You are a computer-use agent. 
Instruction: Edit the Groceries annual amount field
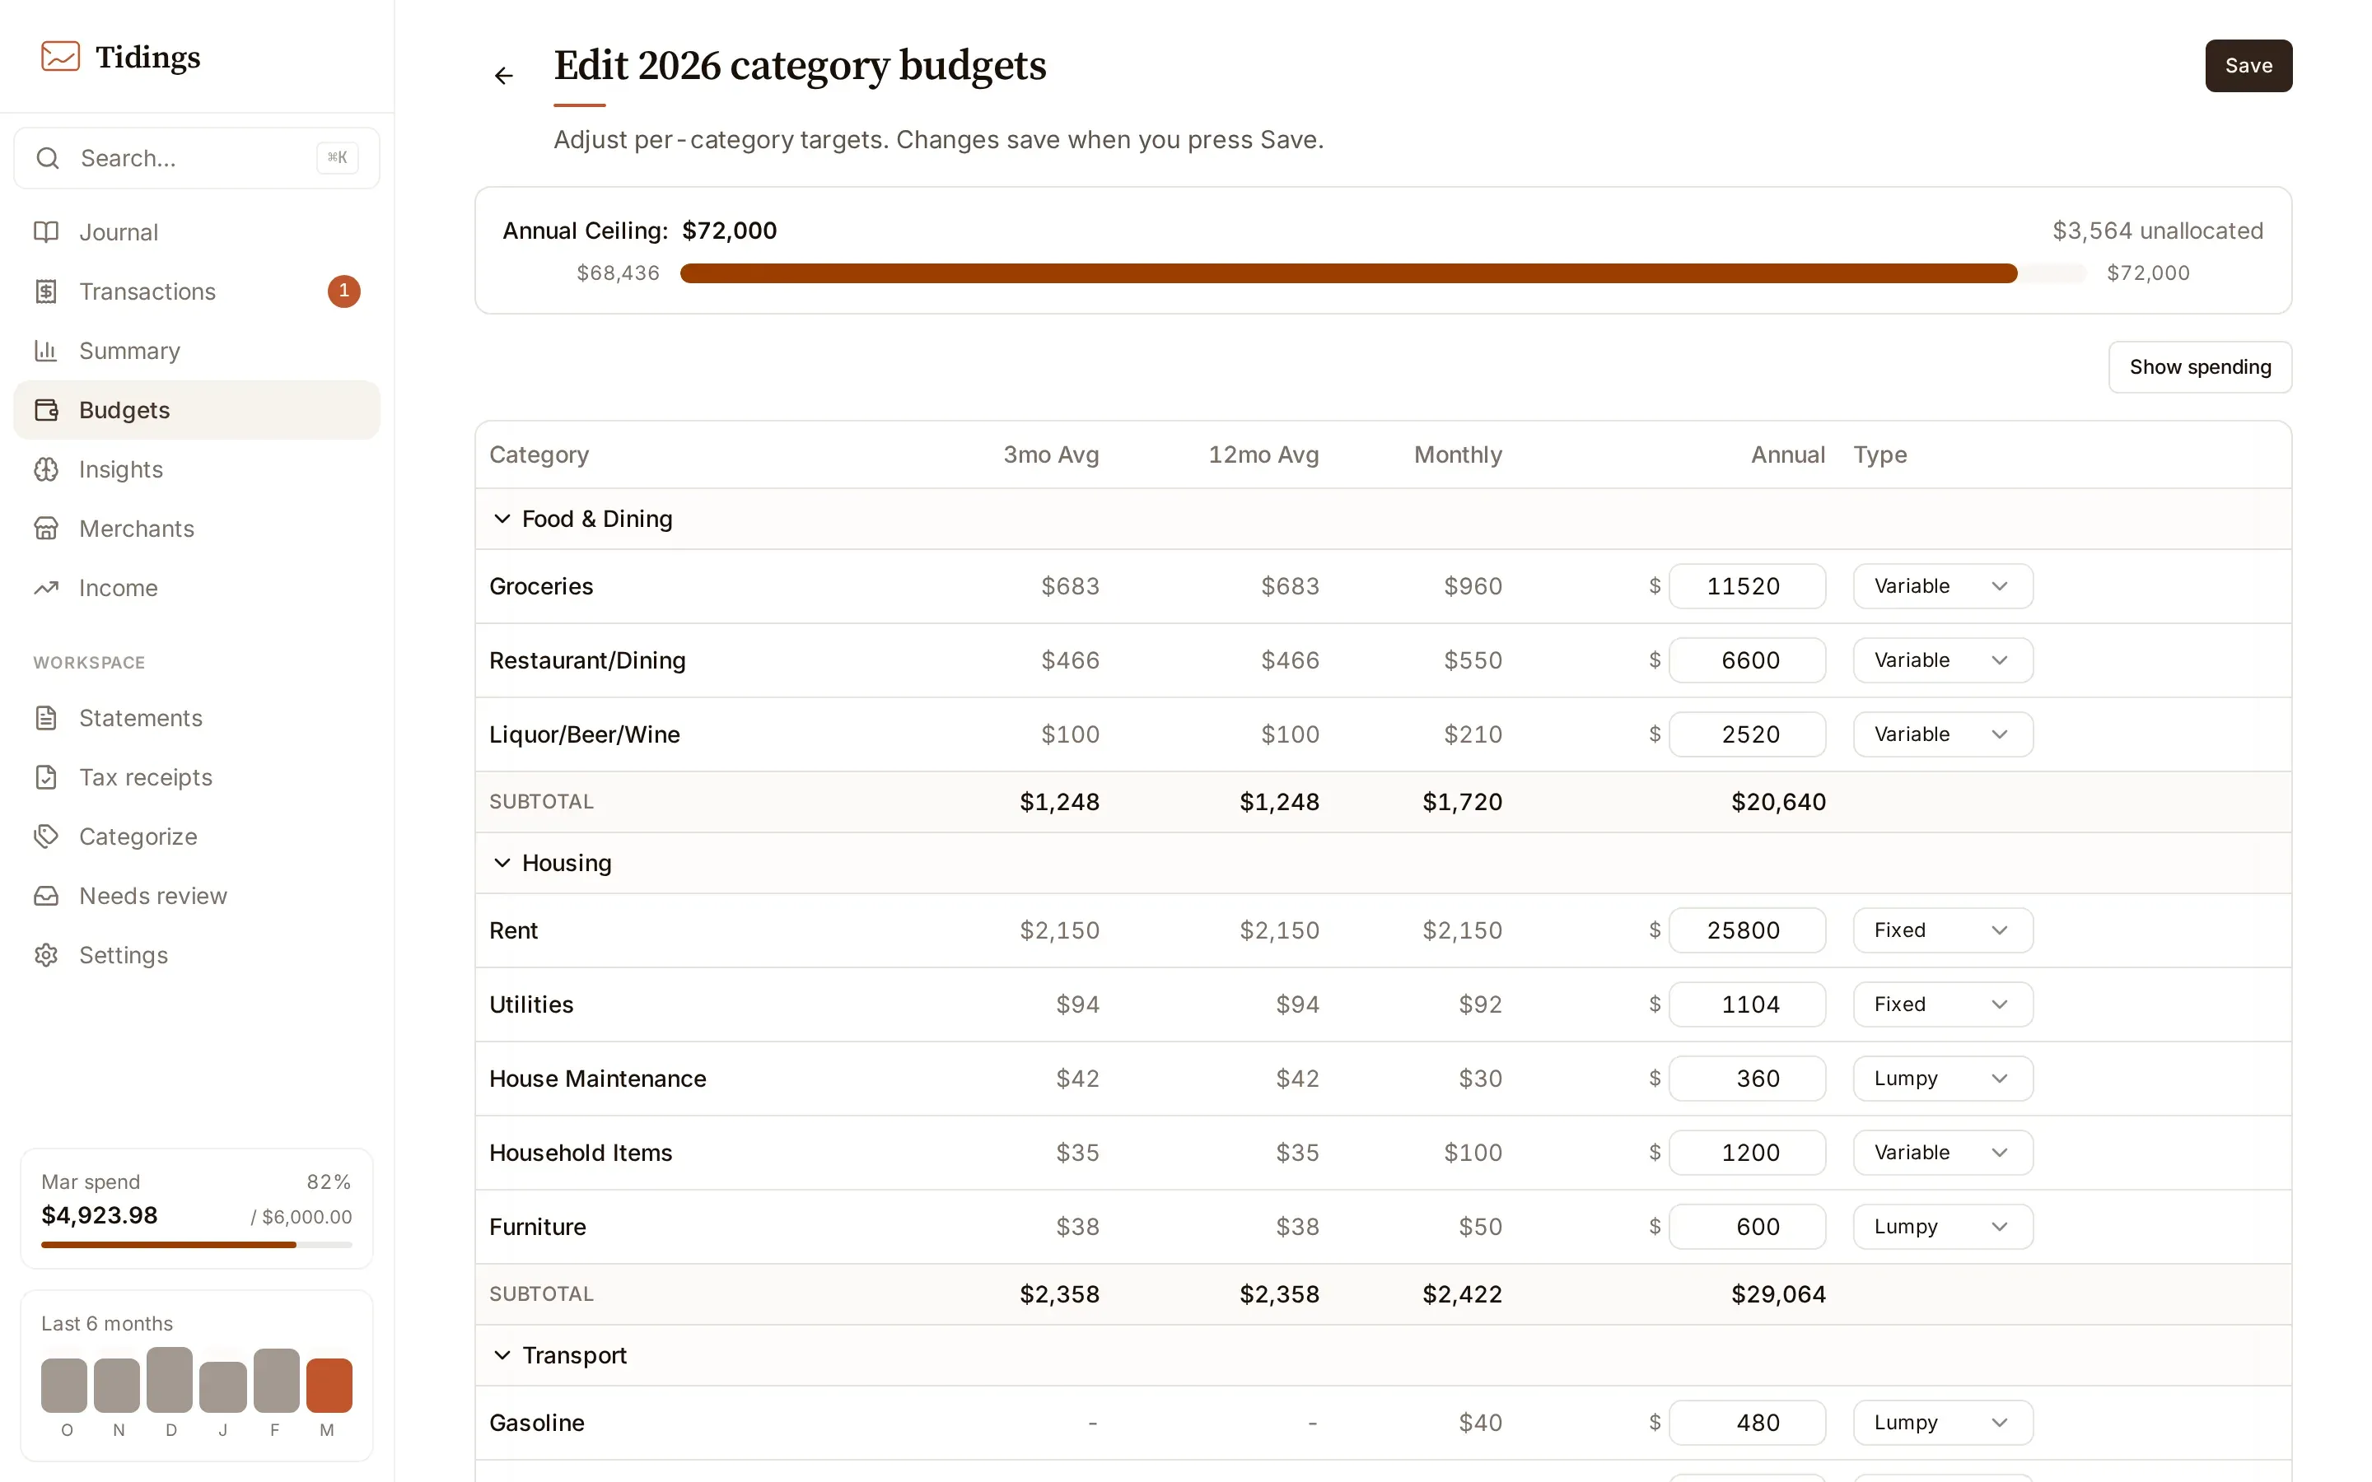pos(1747,586)
